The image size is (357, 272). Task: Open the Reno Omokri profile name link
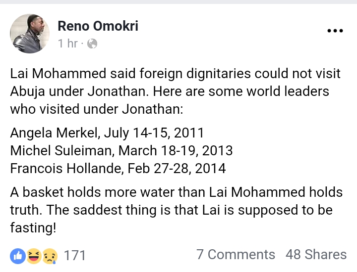[x=98, y=26]
